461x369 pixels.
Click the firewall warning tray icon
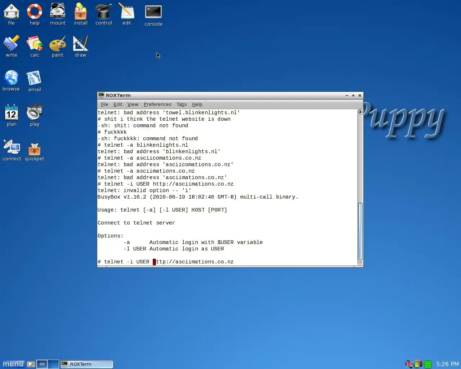tap(418, 364)
